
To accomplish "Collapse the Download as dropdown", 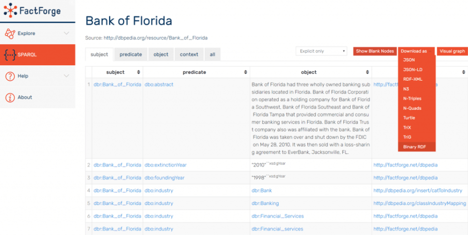I will click(x=416, y=51).
